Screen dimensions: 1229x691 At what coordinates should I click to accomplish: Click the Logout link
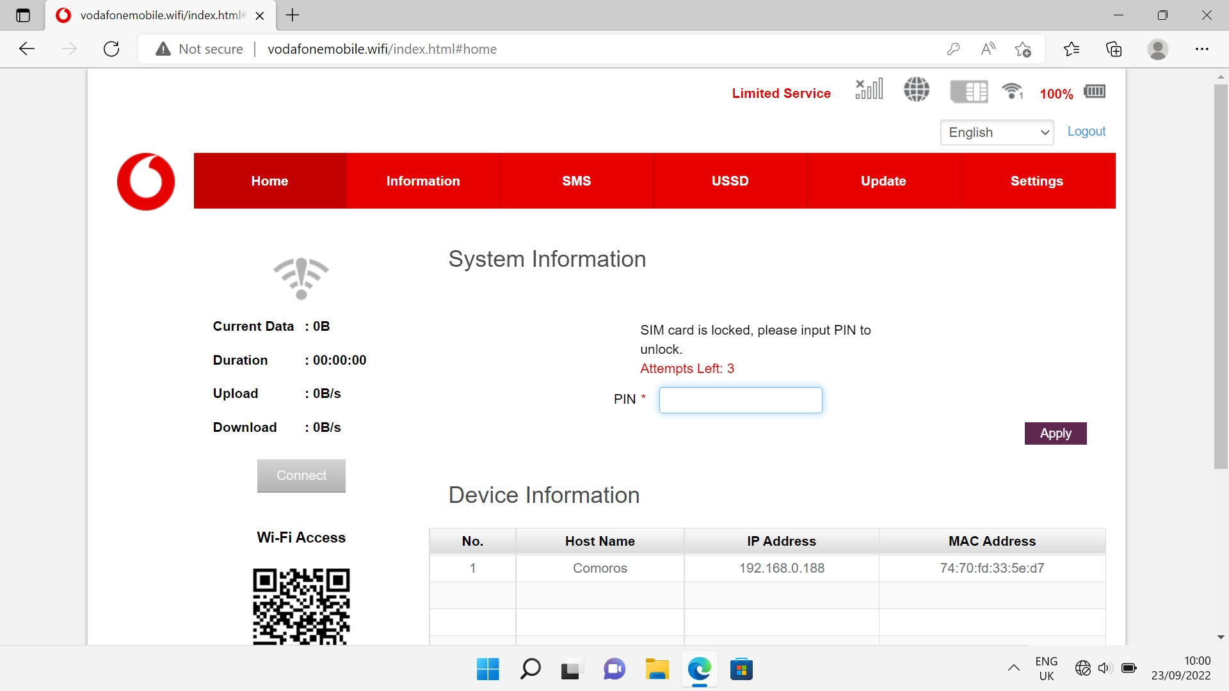coord(1086,131)
